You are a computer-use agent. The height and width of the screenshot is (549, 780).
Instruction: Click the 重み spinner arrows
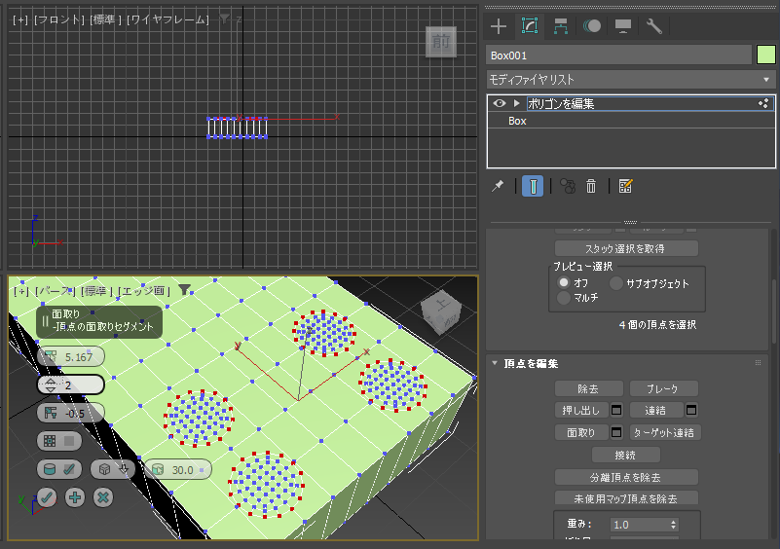673,525
